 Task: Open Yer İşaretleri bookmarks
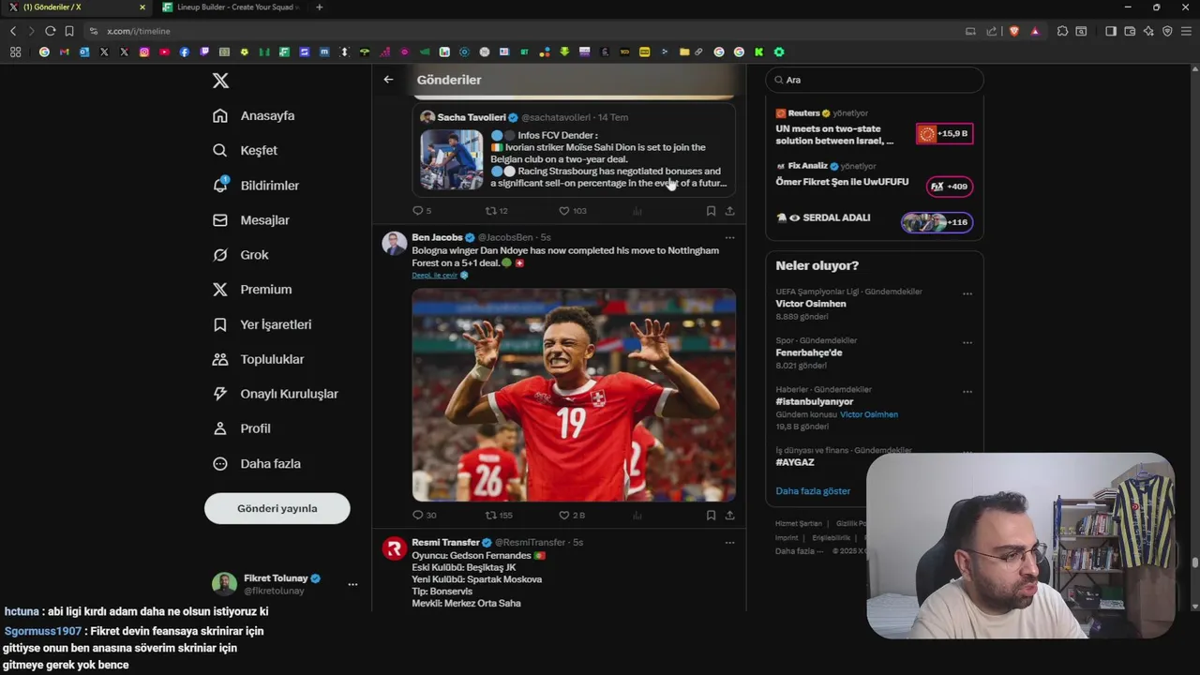click(262, 324)
